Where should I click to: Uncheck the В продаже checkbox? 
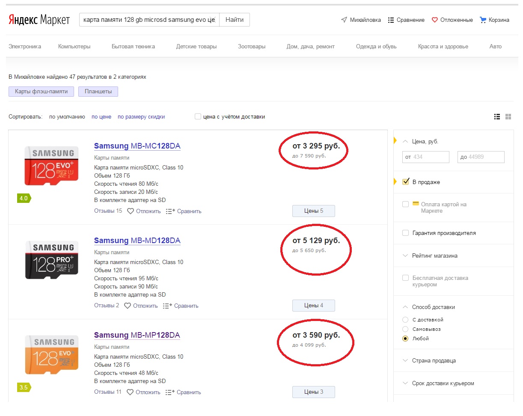coord(406,182)
